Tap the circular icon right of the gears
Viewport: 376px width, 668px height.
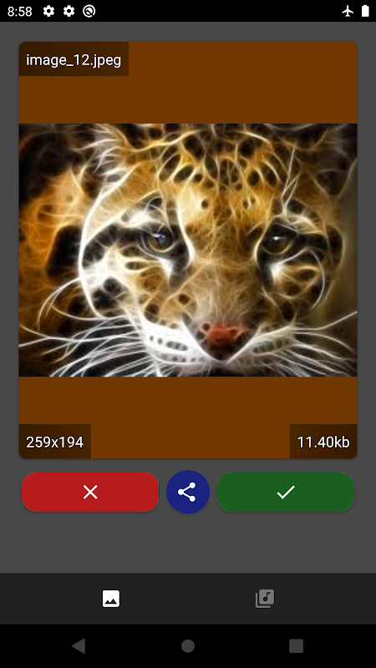point(89,11)
